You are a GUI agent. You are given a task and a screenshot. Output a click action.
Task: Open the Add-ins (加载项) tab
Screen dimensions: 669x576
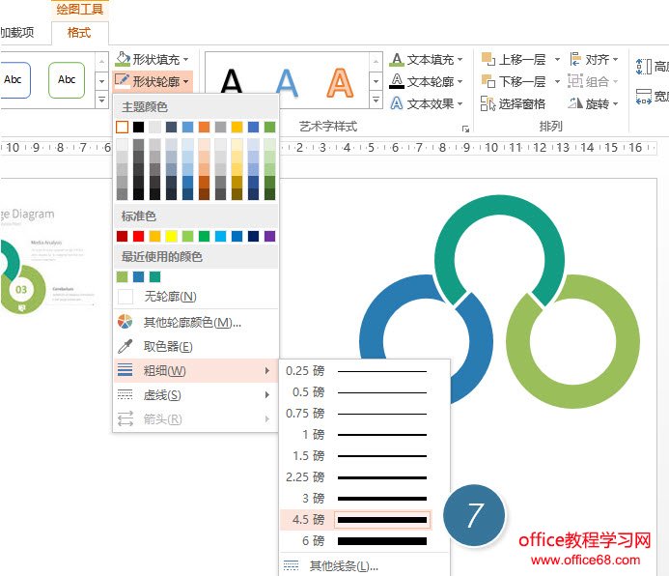17,33
